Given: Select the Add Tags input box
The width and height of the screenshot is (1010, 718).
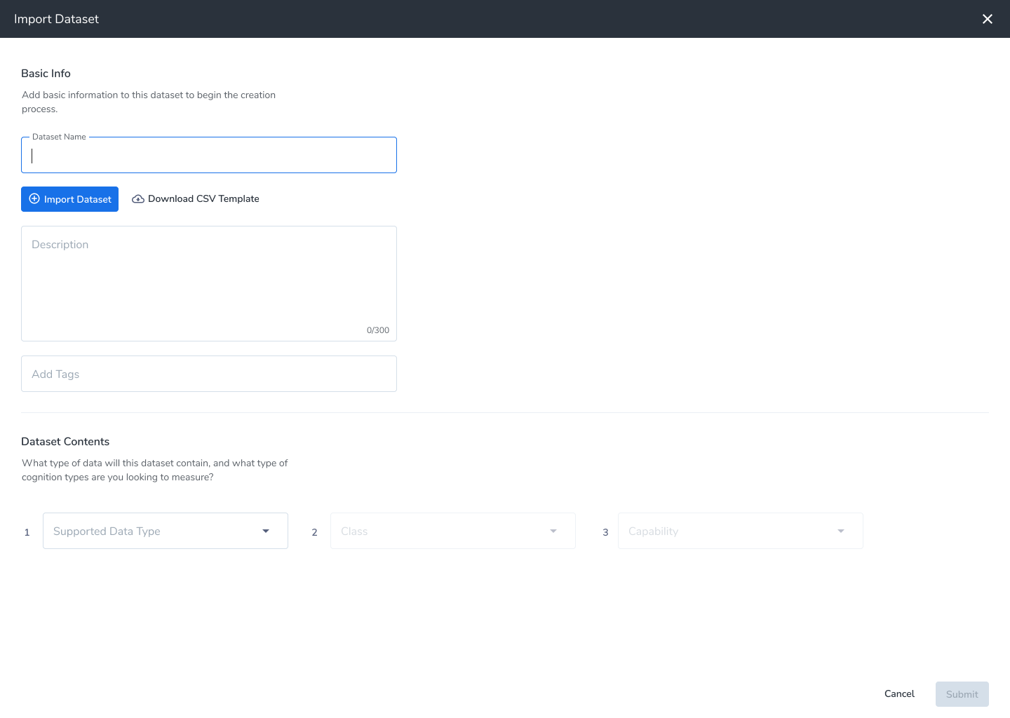Looking at the screenshot, I should 208,373.
